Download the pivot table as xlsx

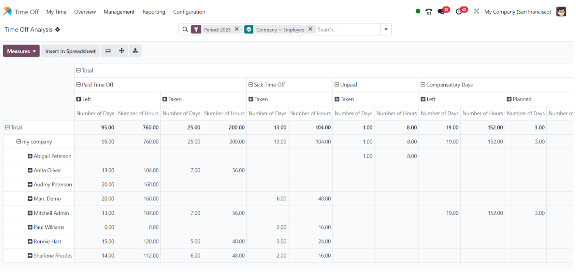[135, 51]
